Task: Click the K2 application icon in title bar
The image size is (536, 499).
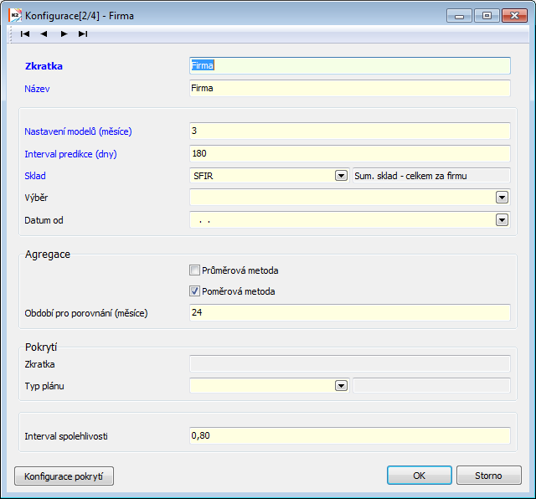Action: click(x=15, y=16)
